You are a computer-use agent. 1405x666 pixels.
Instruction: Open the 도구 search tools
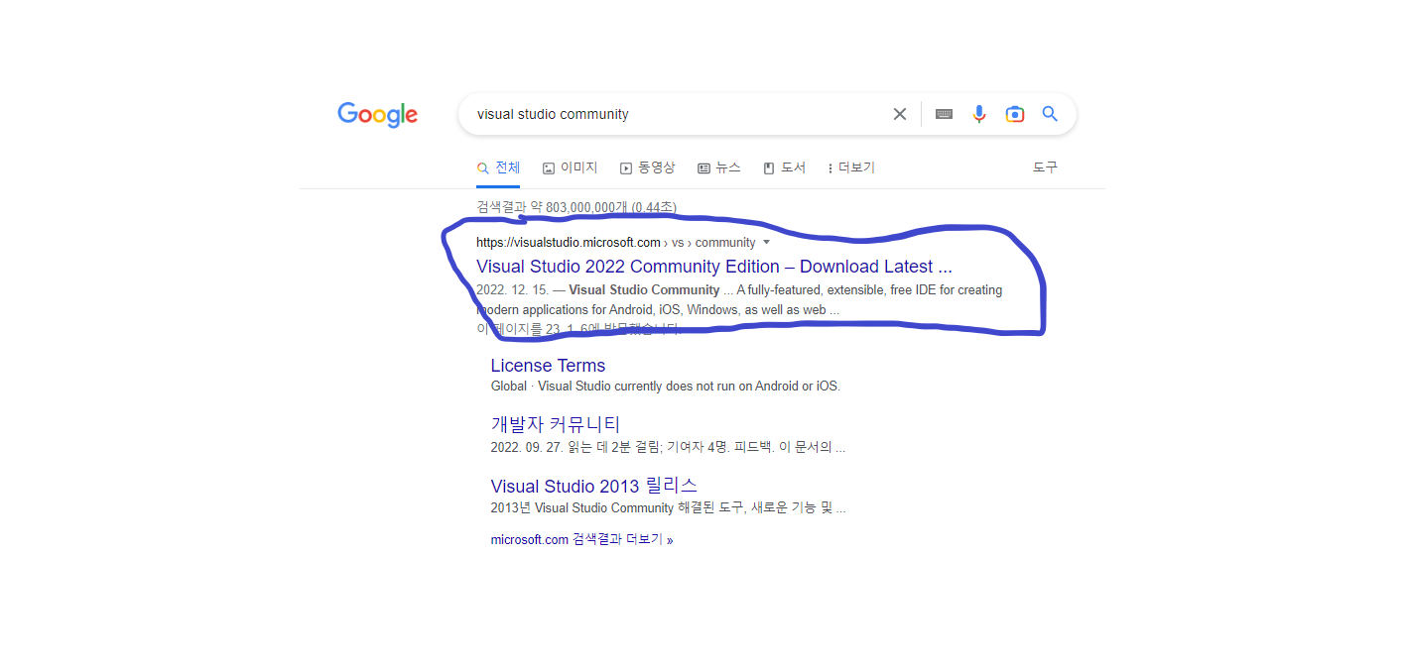pos(1045,167)
